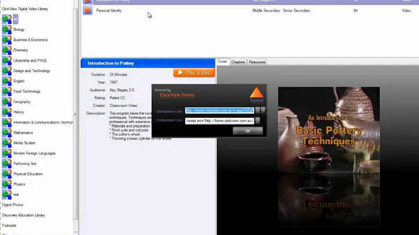Viewport: 419px width, 235px height.
Task: Click the sidebar scroll down arrow
Action: [76, 232]
